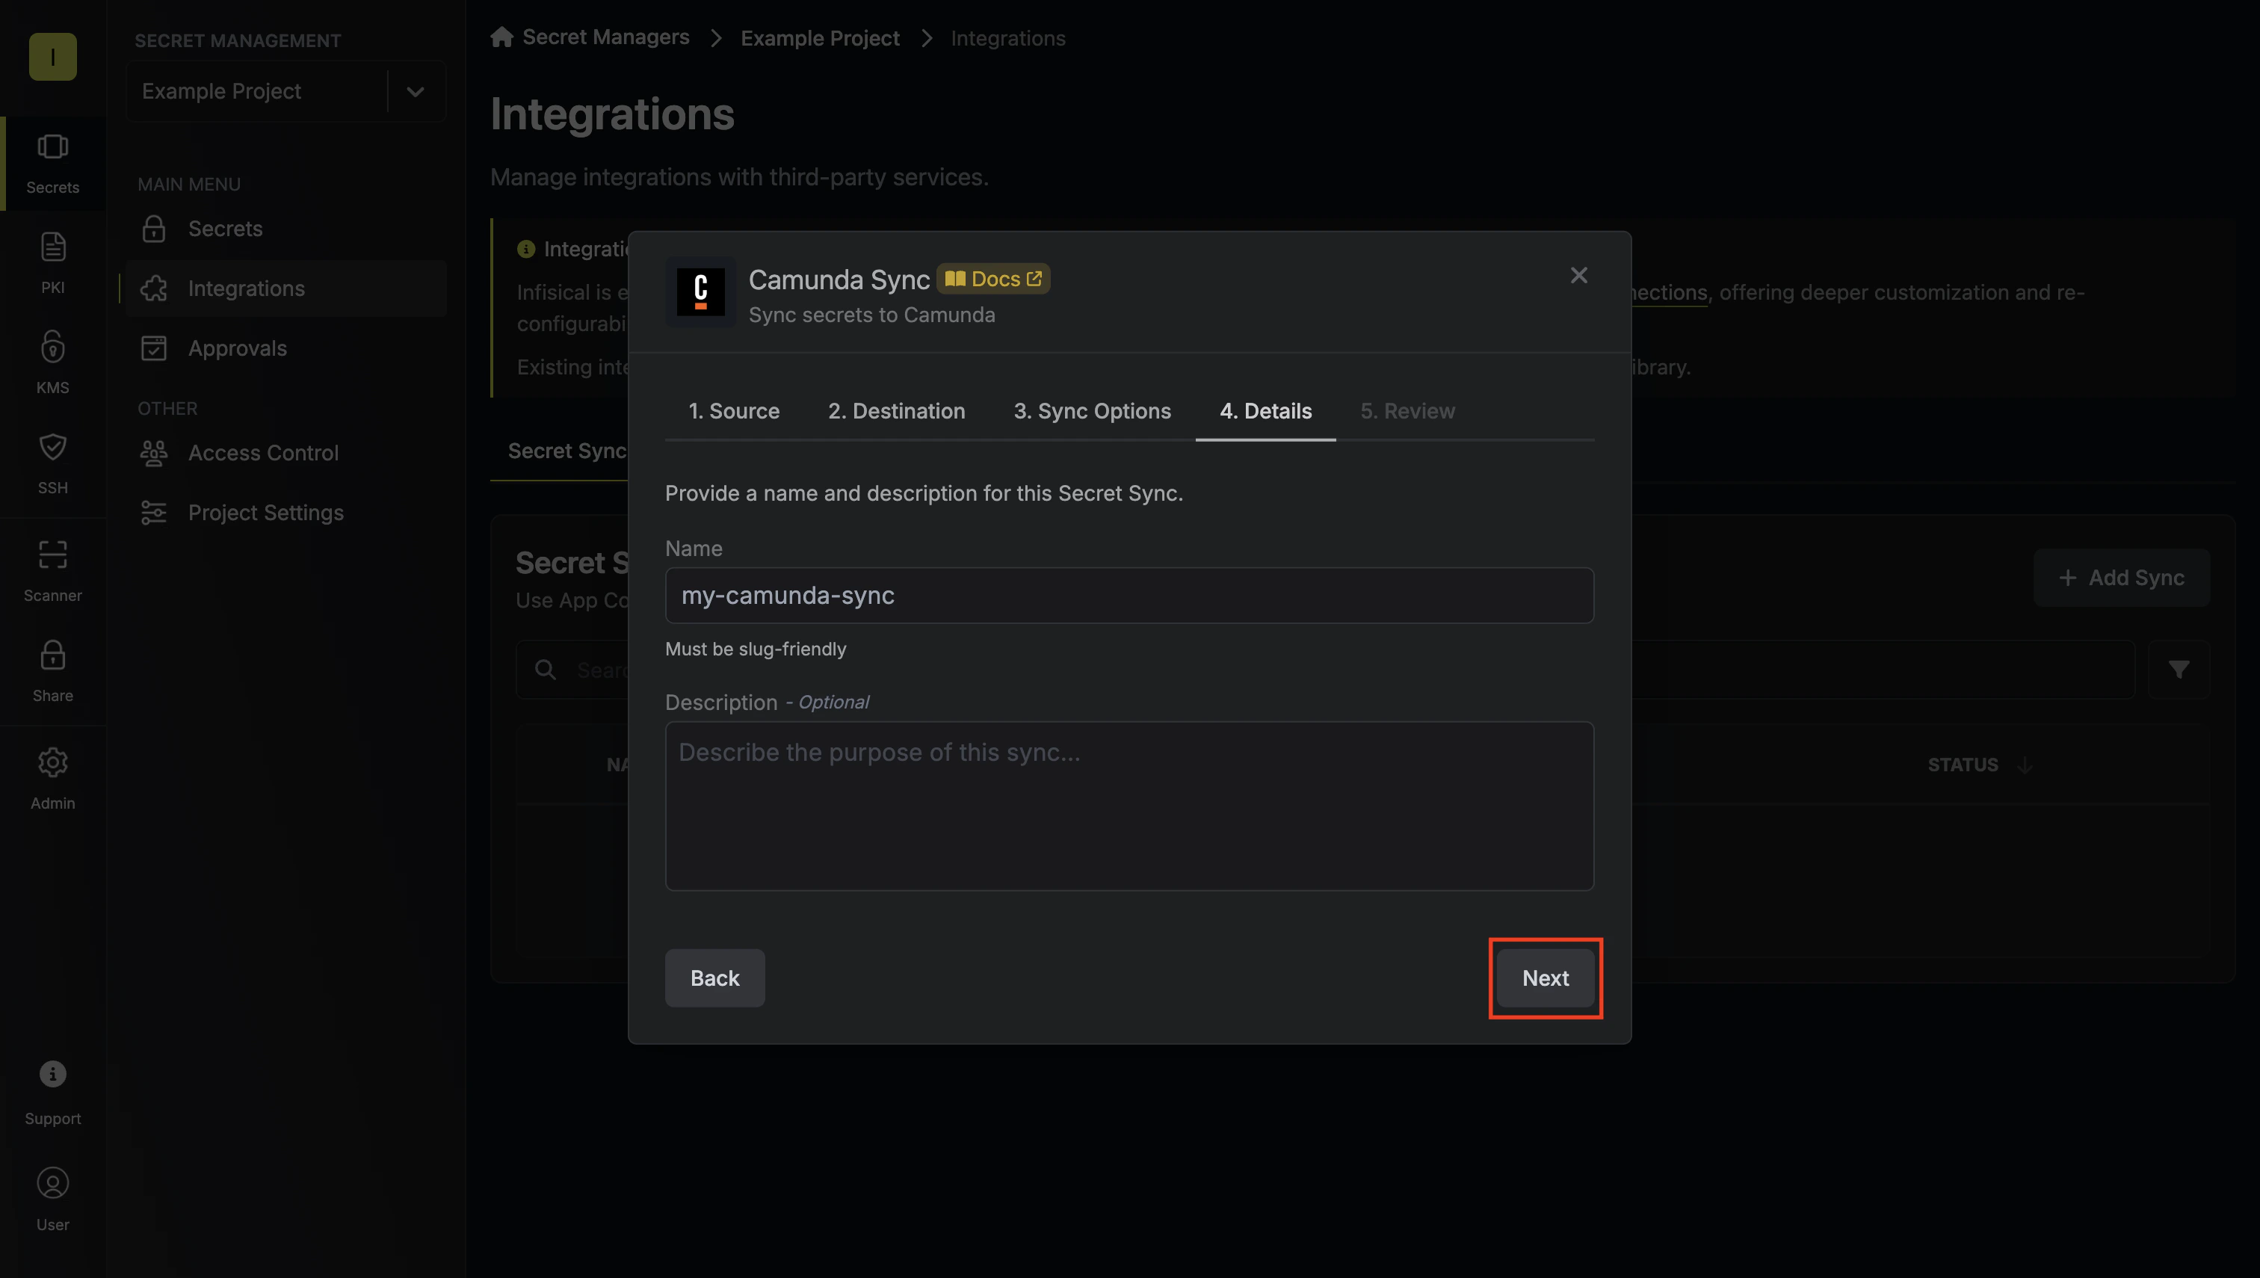Open the Scanner section icon
The image size is (2260, 1278).
click(x=52, y=555)
